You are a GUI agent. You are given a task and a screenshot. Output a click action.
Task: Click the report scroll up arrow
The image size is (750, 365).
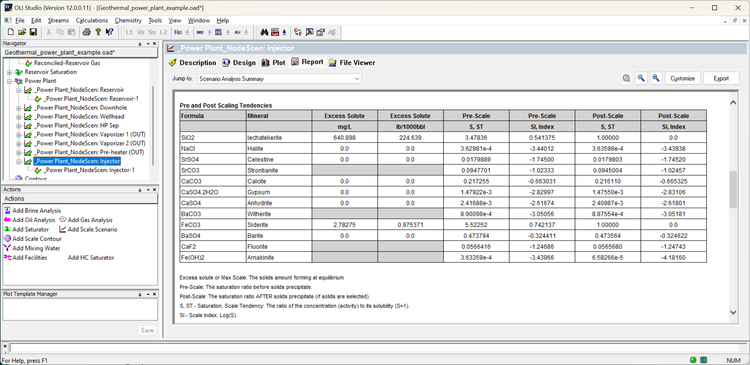point(733,102)
